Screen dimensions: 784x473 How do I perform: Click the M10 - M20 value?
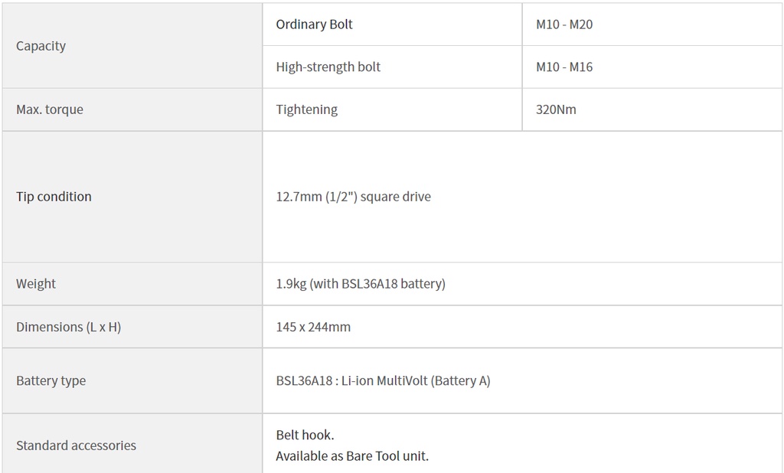[x=564, y=24]
